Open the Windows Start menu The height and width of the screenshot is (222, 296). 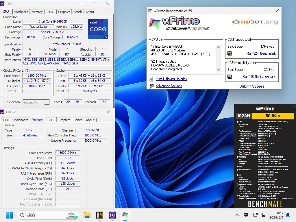(x=9, y=215)
